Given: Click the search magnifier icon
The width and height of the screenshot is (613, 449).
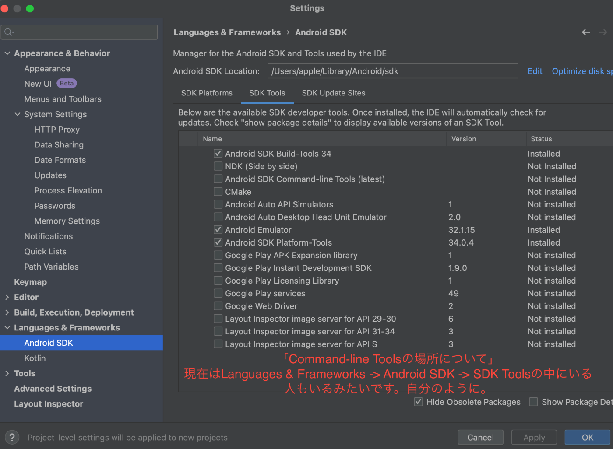Looking at the screenshot, I should point(9,32).
